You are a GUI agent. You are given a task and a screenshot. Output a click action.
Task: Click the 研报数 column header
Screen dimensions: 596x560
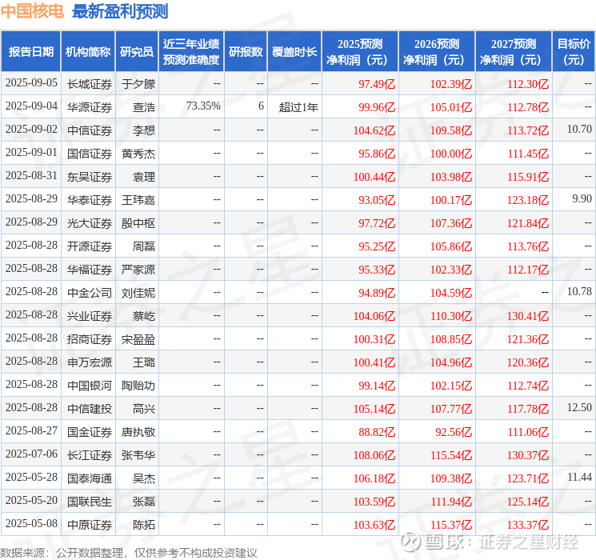click(x=246, y=52)
